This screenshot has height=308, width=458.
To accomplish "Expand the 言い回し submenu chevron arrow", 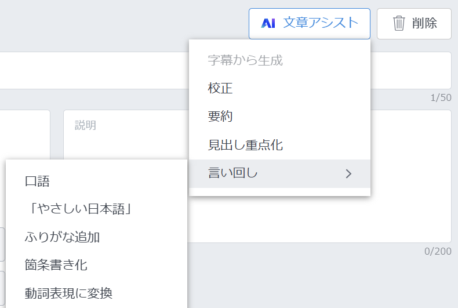I will [x=348, y=173].
